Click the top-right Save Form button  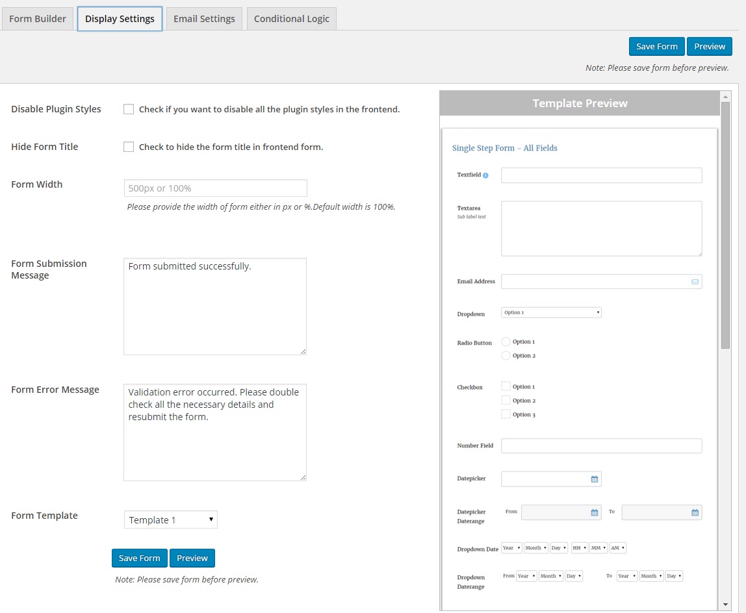[656, 47]
